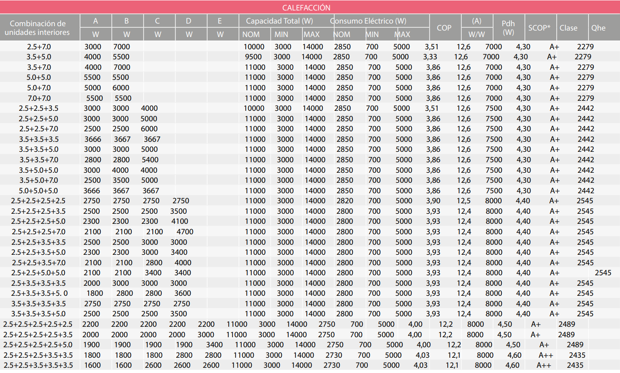Select the 3400 E value in the 2.5+2.5+2.5+2.5+5.0 row

pos(214,345)
